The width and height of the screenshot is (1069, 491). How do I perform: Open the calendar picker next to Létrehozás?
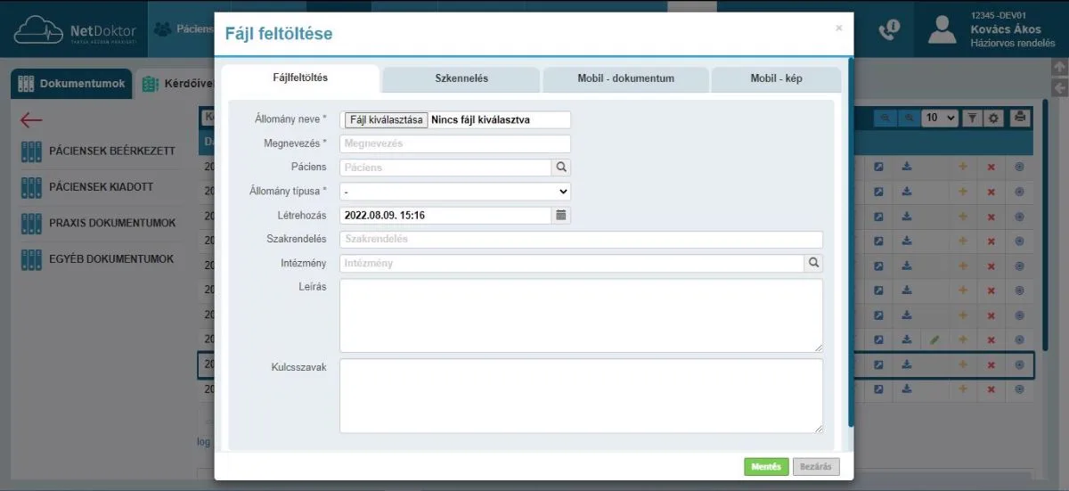562,215
